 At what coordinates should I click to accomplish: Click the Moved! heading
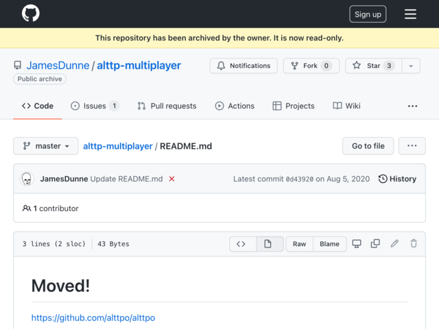coord(60,286)
